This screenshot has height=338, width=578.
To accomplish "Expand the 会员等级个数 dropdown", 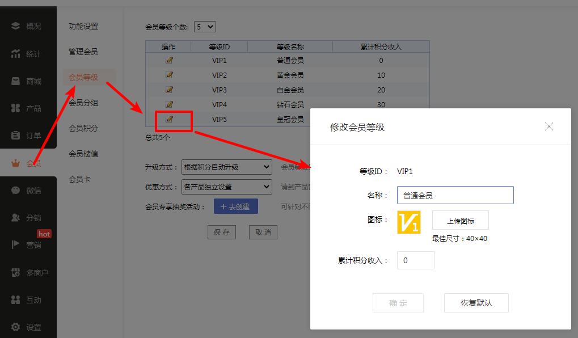I will coord(205,27).
